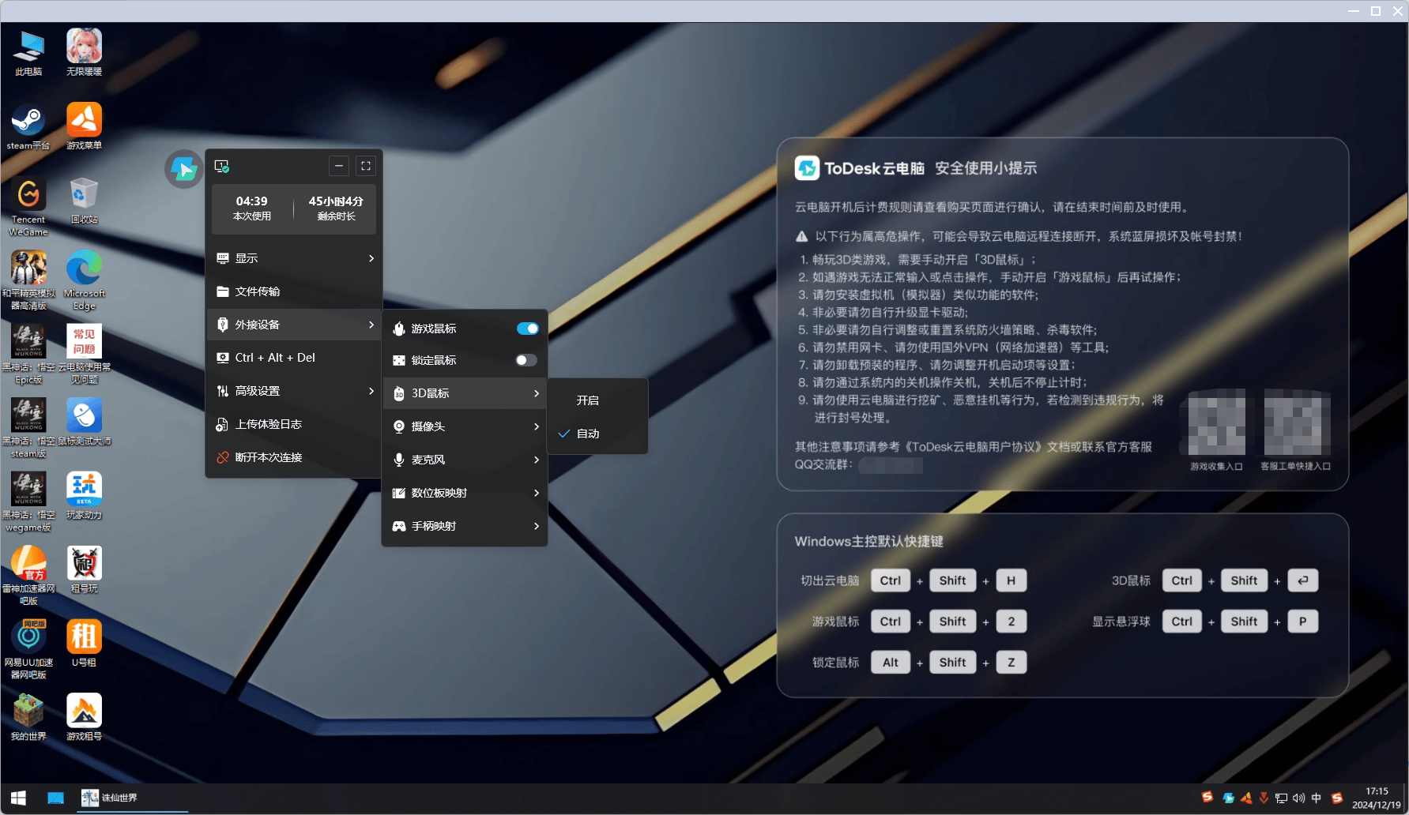Toggle the 游戏鼠标 switch off
Image resolution: width=1409 pixels, height=815 pixels.
click(x=527, y=329)
